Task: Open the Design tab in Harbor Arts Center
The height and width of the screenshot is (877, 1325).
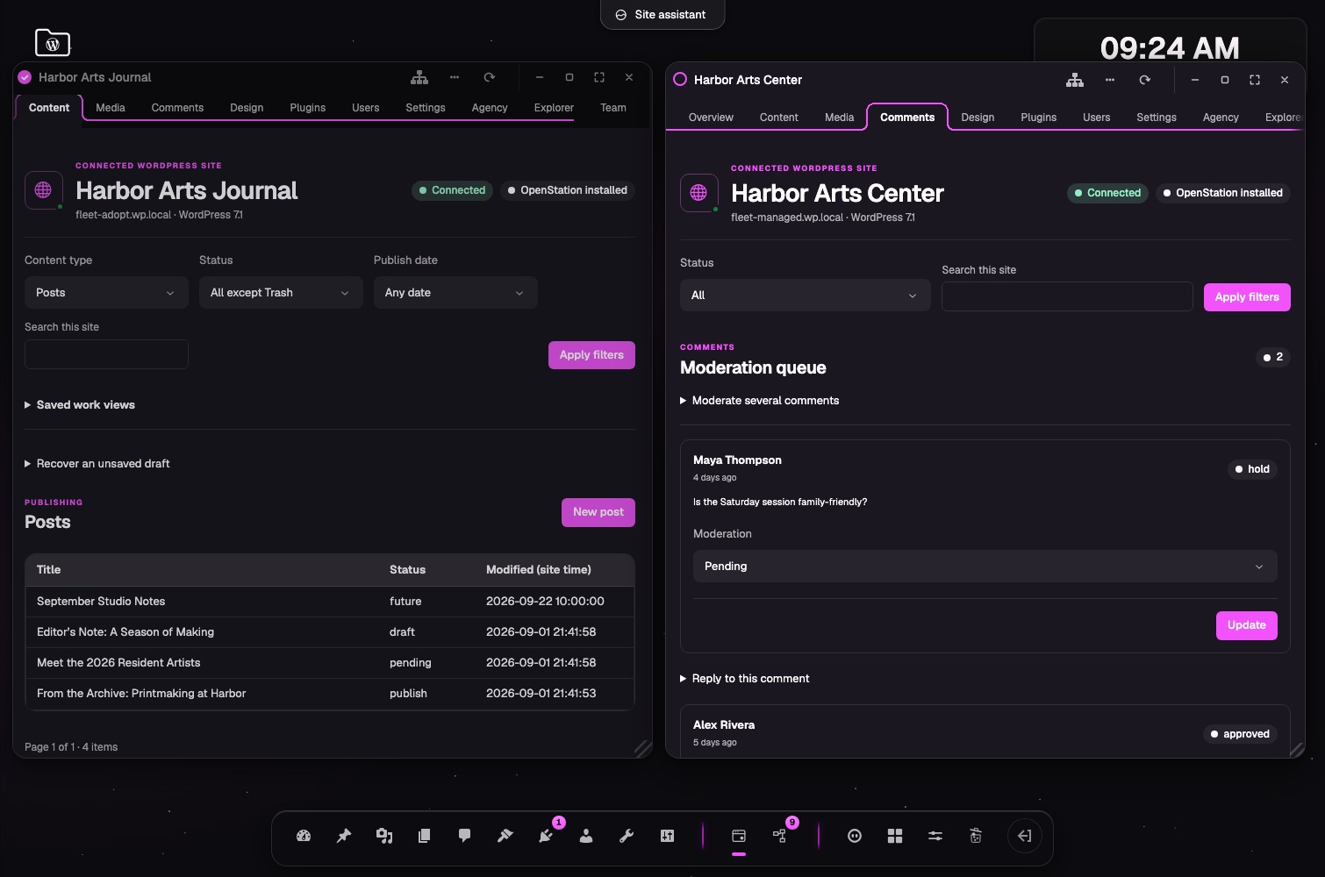Action: [978, 118]
